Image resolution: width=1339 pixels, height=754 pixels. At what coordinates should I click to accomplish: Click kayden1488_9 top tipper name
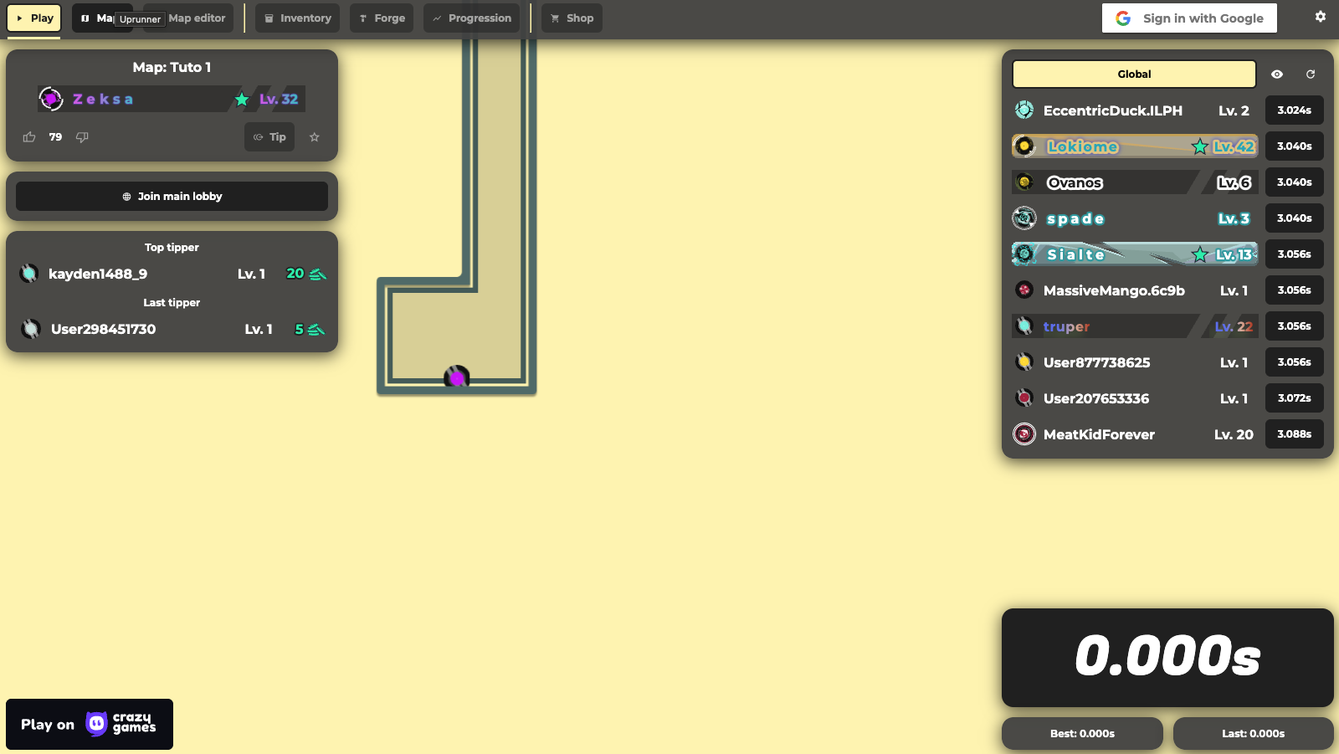click(98, 274)
